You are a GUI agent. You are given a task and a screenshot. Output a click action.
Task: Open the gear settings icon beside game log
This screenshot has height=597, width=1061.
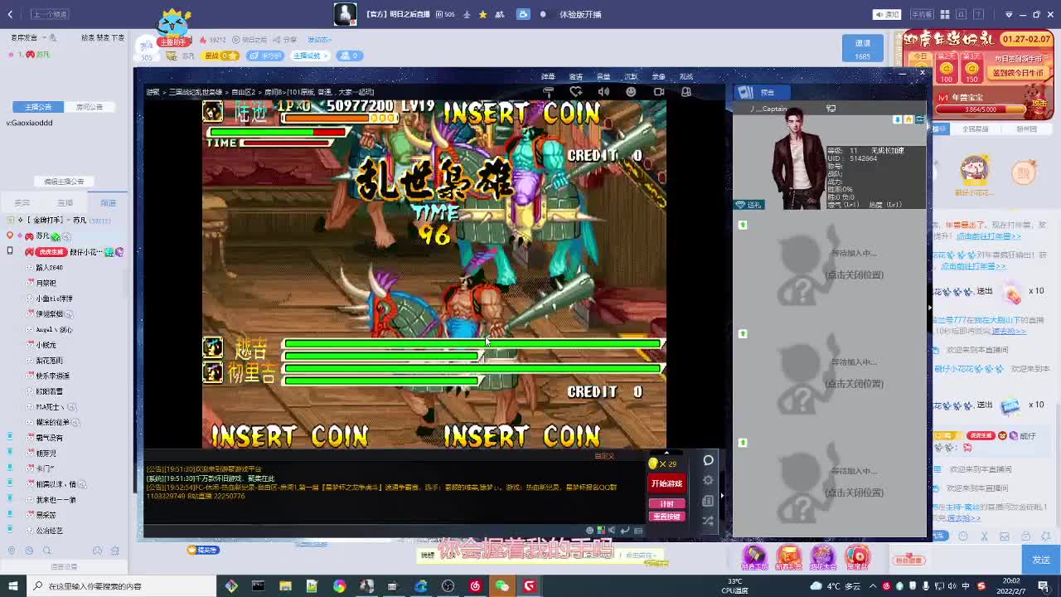coord(708,480)
